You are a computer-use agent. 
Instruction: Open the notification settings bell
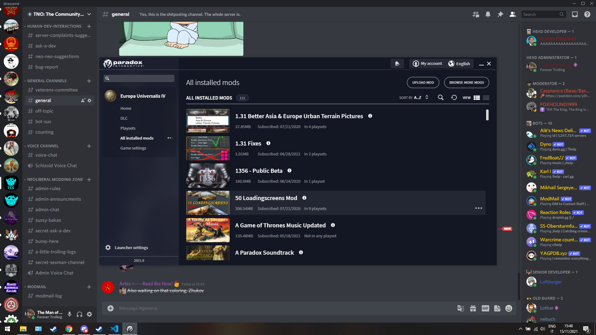[x=488, y=14]
